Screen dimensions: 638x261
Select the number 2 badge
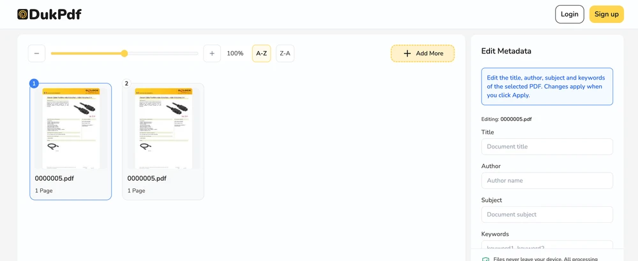126,83
